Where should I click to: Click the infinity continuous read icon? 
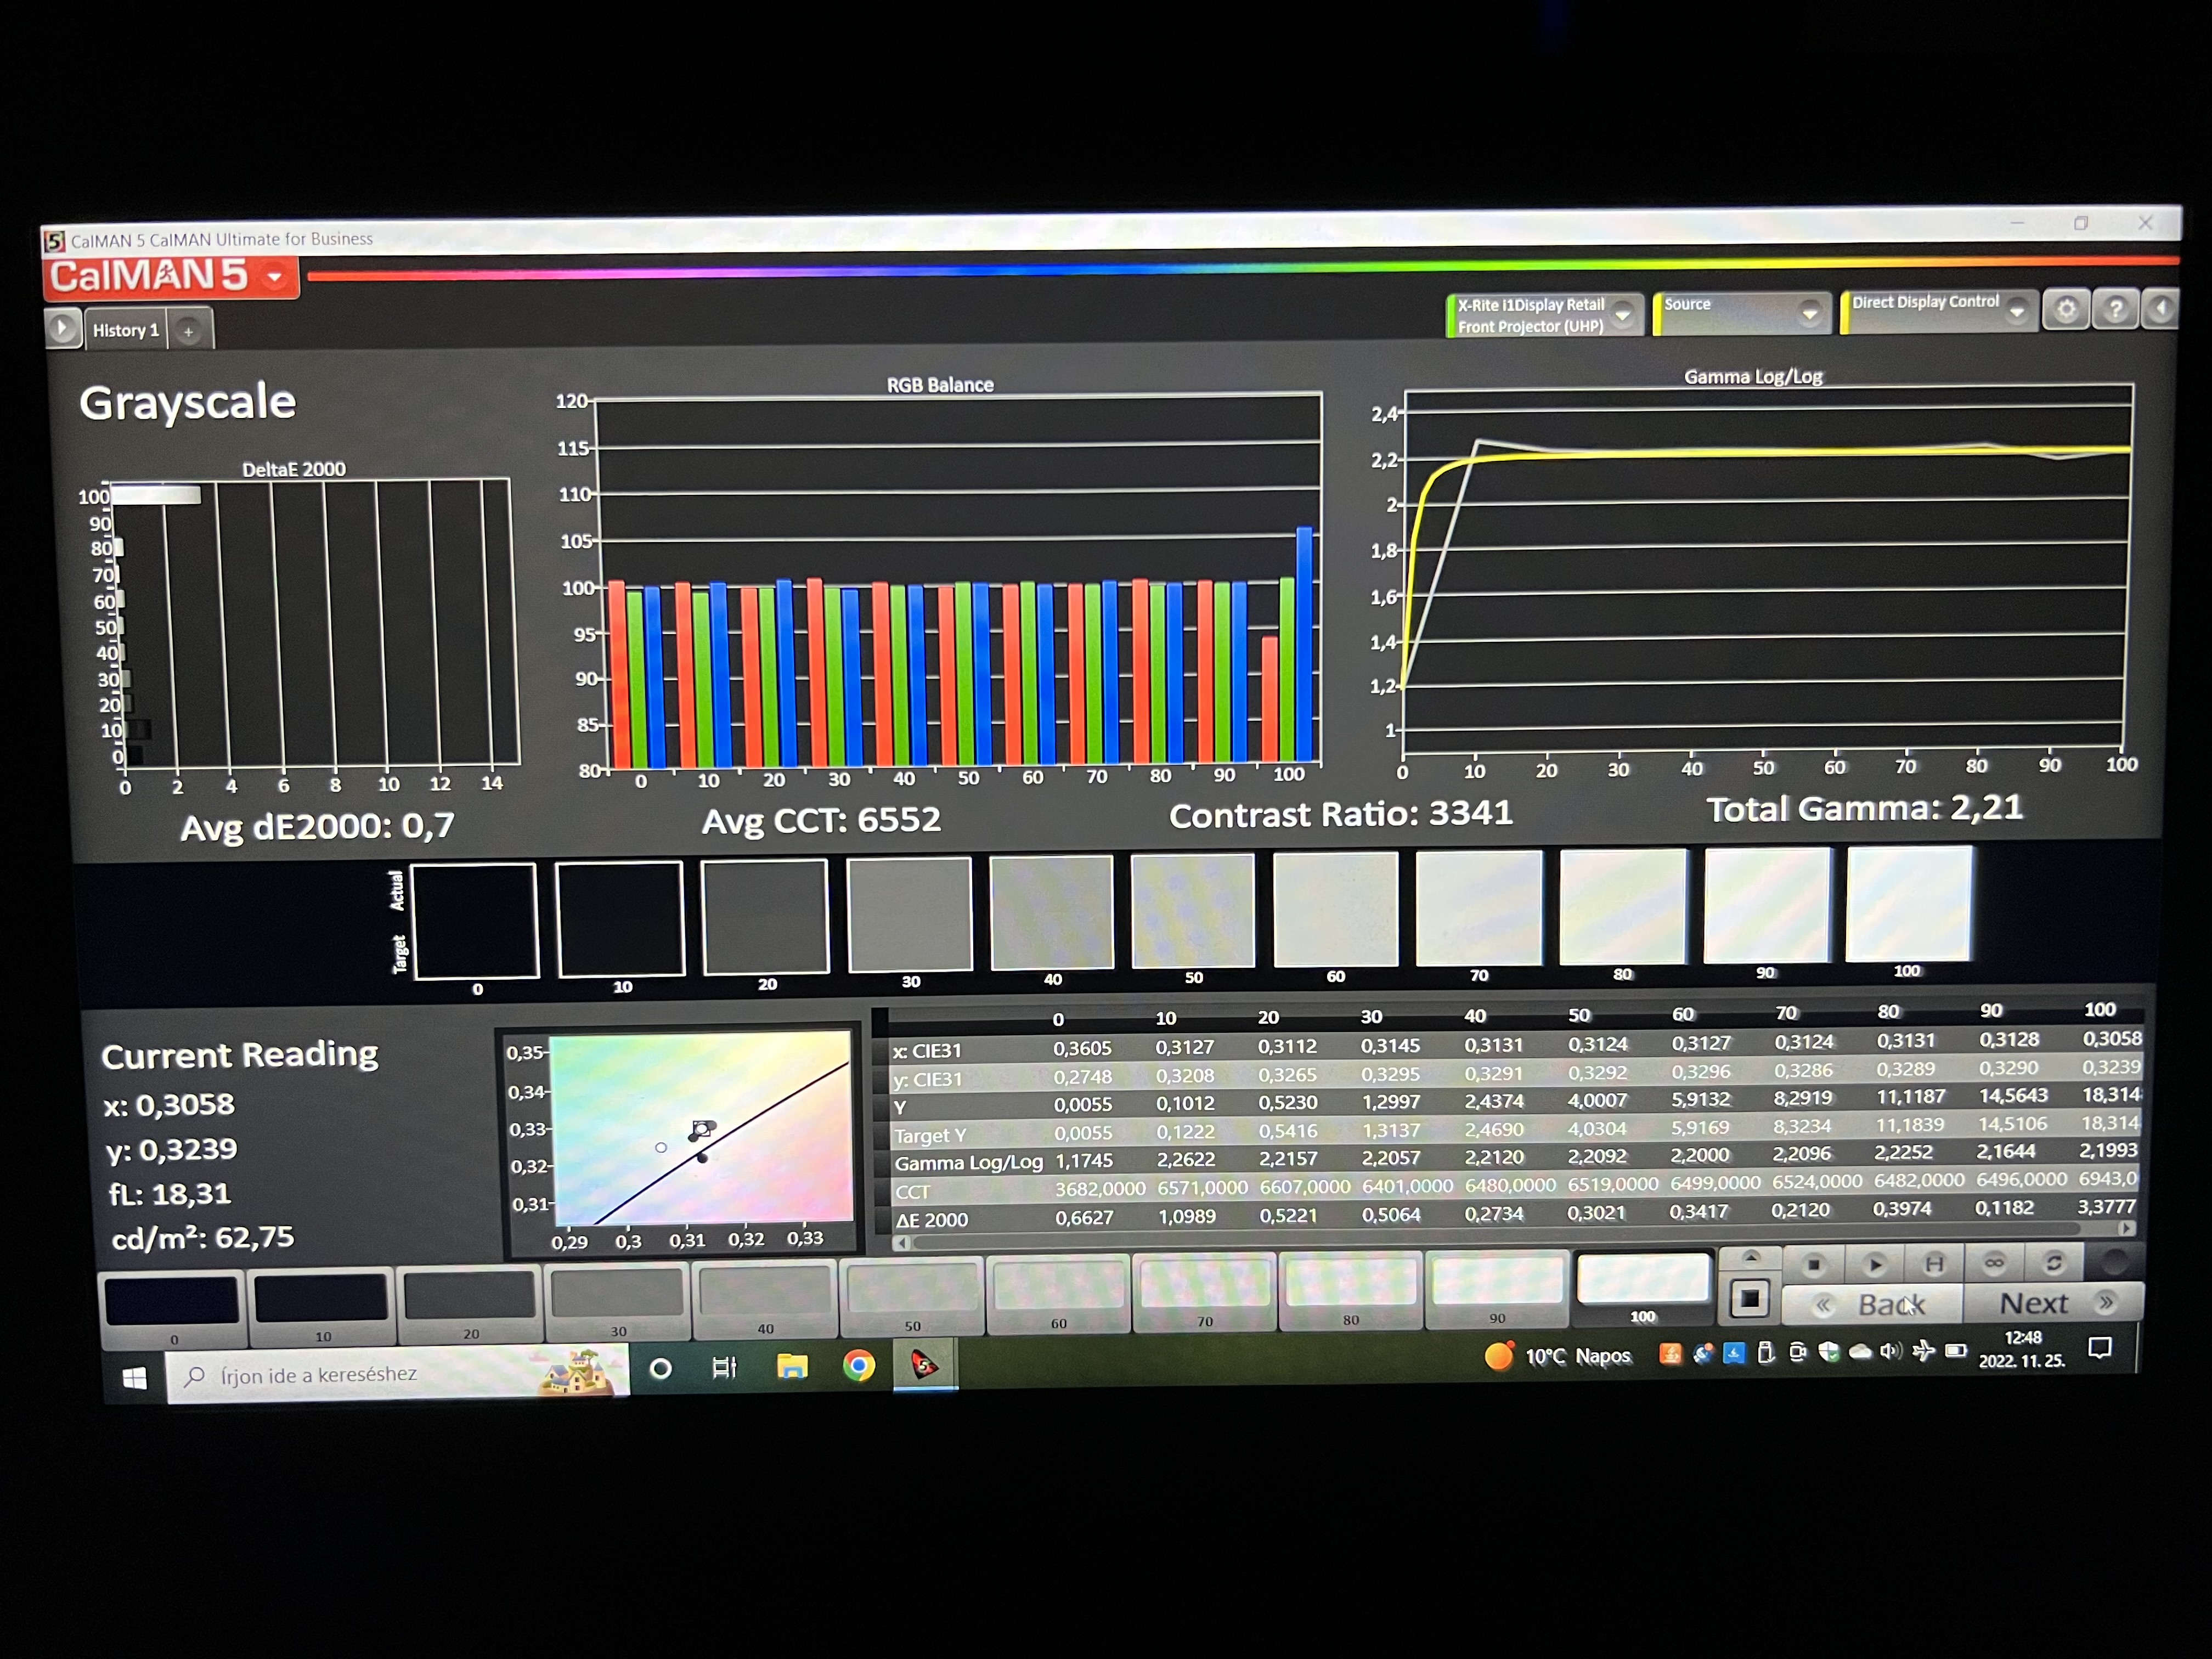click(x=1994, y=1263)
